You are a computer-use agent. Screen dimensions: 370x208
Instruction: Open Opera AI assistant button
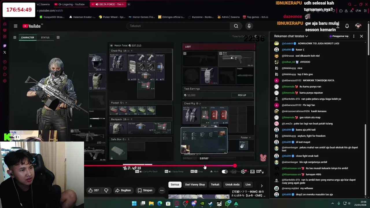pos(358,11)
